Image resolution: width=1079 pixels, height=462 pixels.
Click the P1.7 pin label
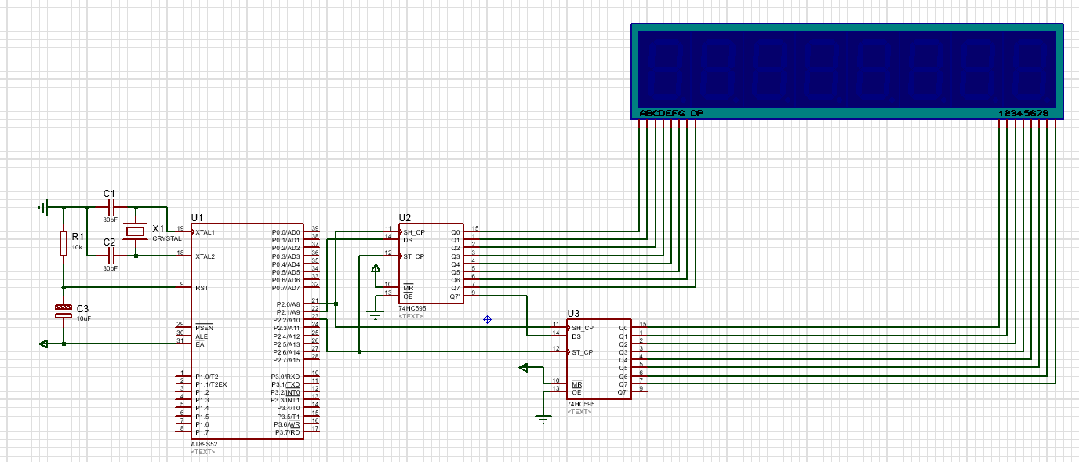202,431
